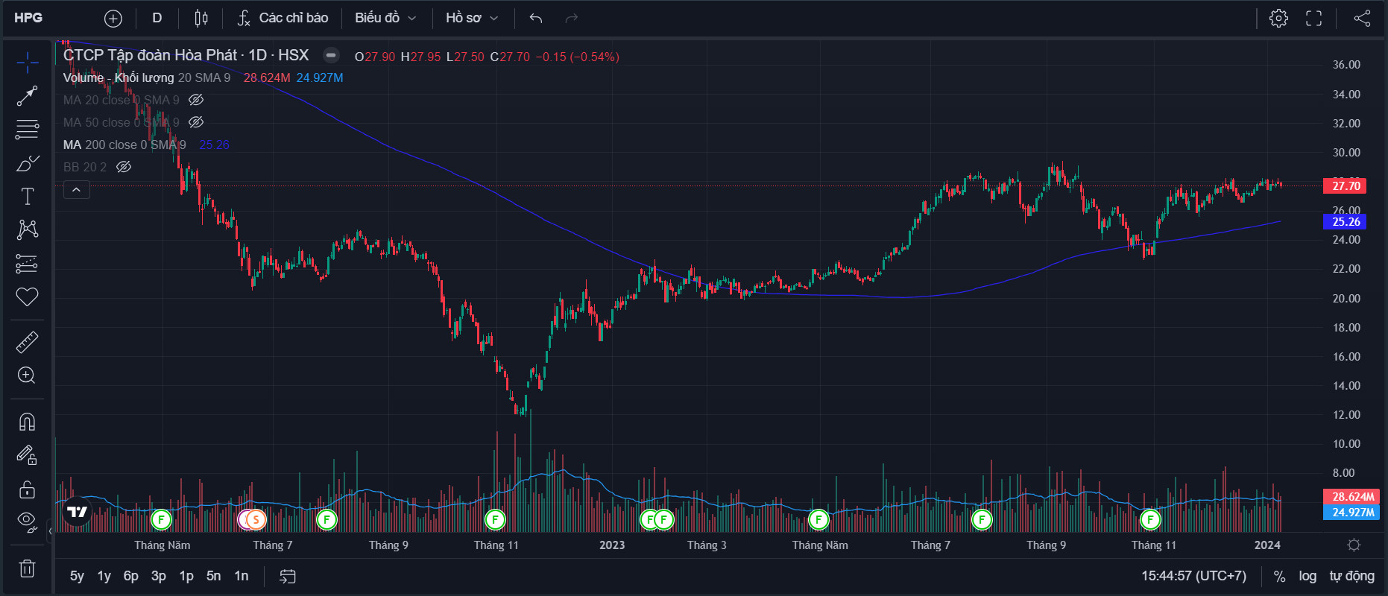Image resolution: width=1388 pixels, height=596 pixels.
Task: Toggle log scale on price axis
Action: pos(1307,576)
